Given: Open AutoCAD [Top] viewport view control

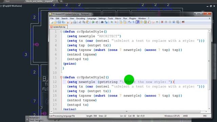Looking at the screenshot, I should (6, 6).
